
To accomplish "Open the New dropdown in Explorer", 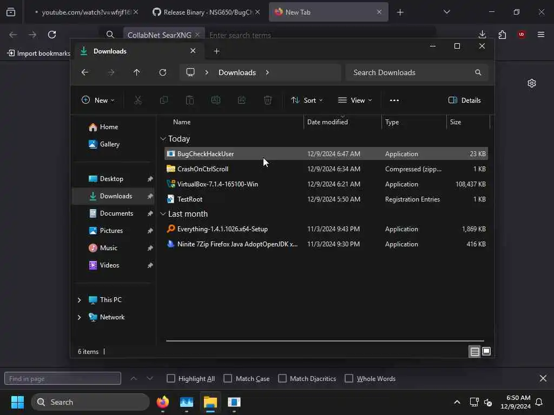I will coord(98,100).
